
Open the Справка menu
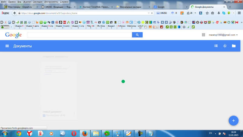coord(64,2)
